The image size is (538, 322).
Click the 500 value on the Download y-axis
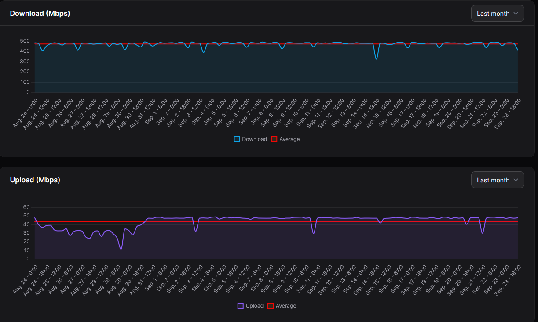pos(25,41)
